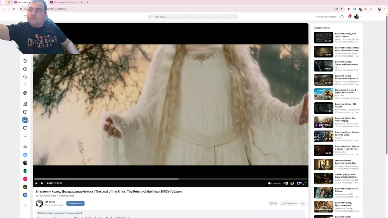
Task: Open the info icon at sidebar bottom
Action: coord(25,206)
